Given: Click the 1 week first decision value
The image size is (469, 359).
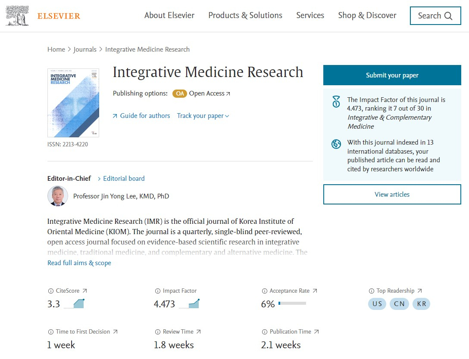Looking at the screenshot, I should pos(61,345).
